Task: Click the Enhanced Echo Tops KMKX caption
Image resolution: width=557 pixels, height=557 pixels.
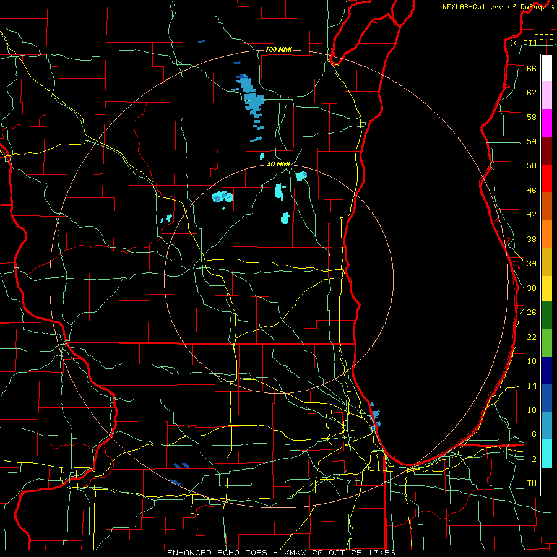Action: pyautogui.click(x=281, y=553)
